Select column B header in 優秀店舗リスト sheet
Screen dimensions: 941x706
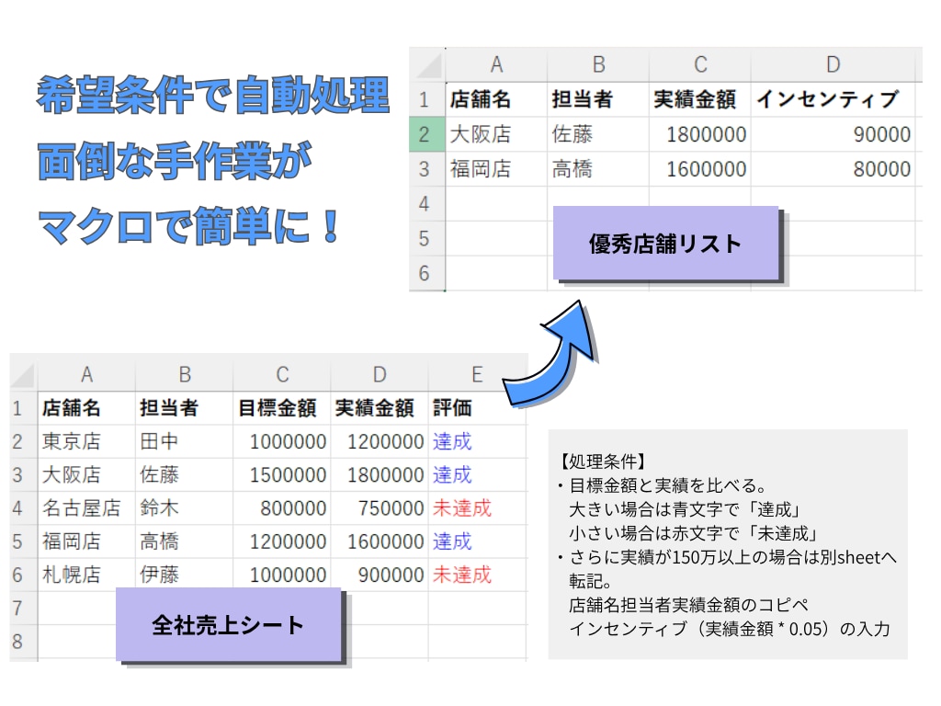point(598,65)
